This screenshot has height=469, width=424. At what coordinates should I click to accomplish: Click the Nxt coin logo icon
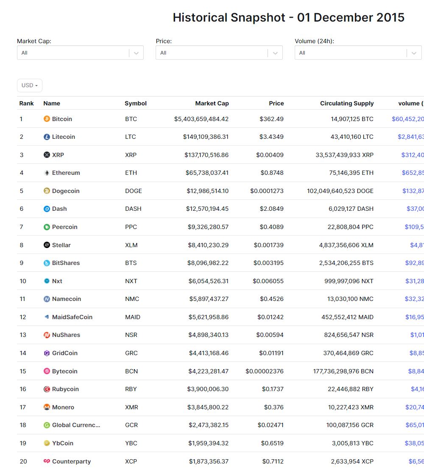47,281
